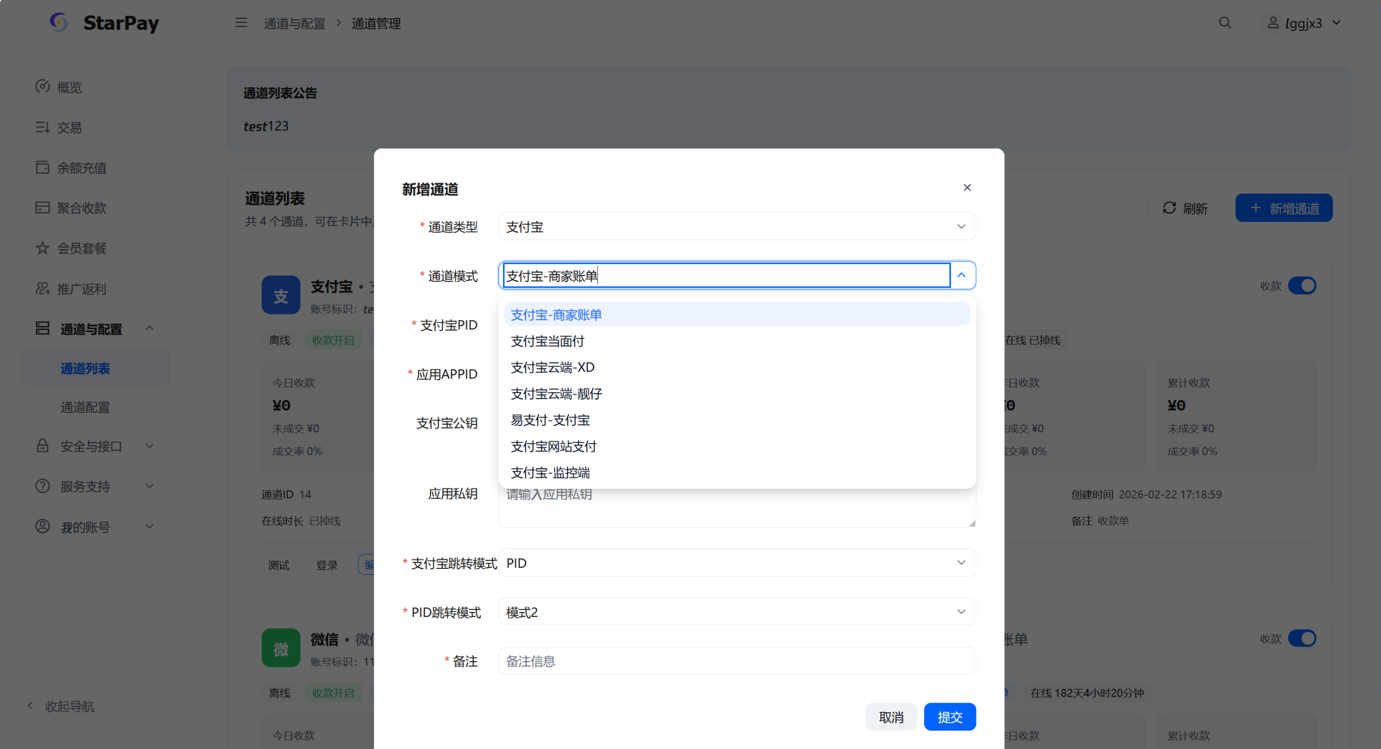Open search with the magnifier icon
Image resolution: width=1381 pixels, height=749 pixels.
click(x=1225, y=23)
